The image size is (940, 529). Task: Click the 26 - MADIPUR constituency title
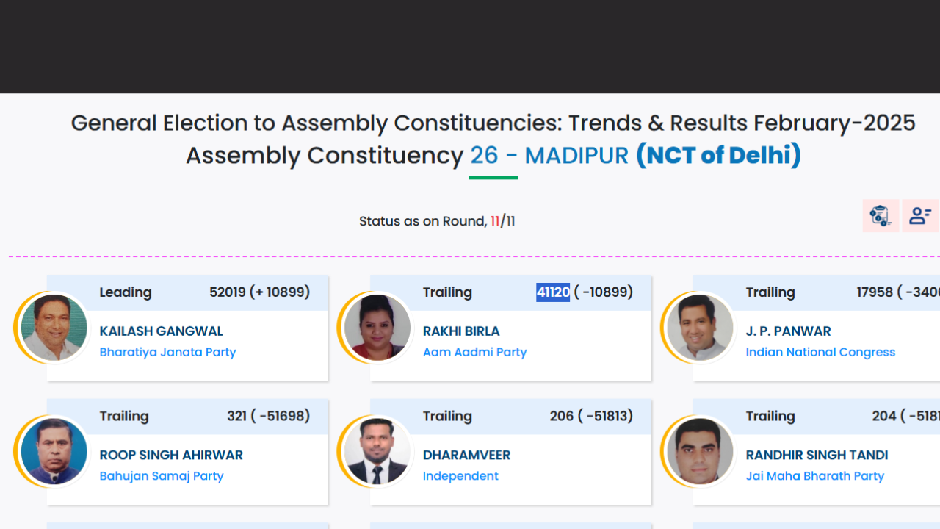pos(549,156)
